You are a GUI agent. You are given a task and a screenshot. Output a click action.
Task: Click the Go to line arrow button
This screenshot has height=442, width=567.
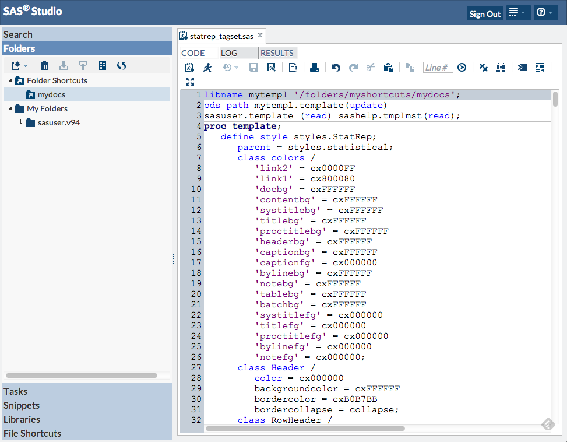[x=462, y=68]
